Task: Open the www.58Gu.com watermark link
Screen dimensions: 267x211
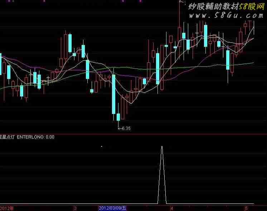Action: tap(226, 15)
